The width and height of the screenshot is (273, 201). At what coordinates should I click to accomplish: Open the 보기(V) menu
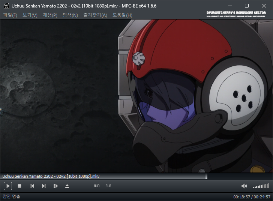[x=30, y=15]
